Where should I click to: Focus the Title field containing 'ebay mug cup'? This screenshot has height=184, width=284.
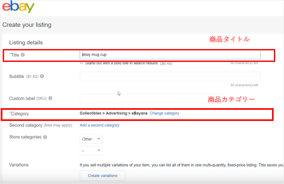point(170,55)
